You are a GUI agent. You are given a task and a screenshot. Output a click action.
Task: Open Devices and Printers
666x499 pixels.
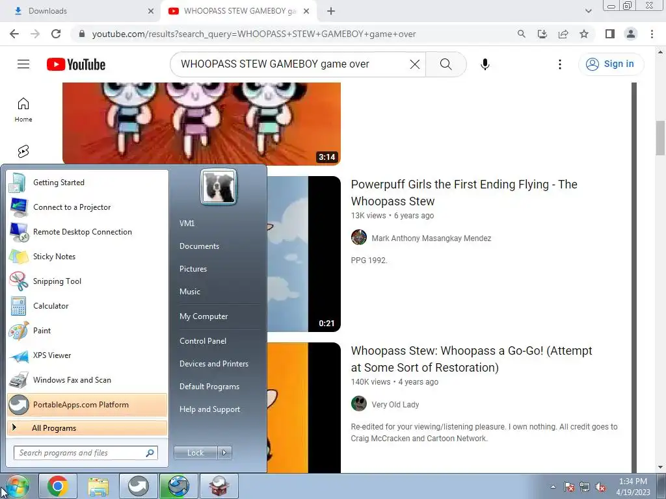(213, 364)
